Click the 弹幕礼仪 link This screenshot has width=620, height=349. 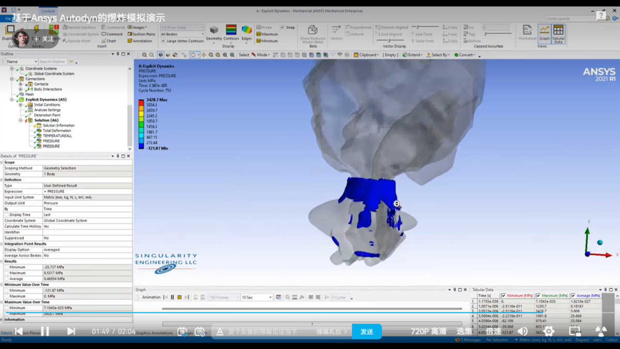point(332,331)
